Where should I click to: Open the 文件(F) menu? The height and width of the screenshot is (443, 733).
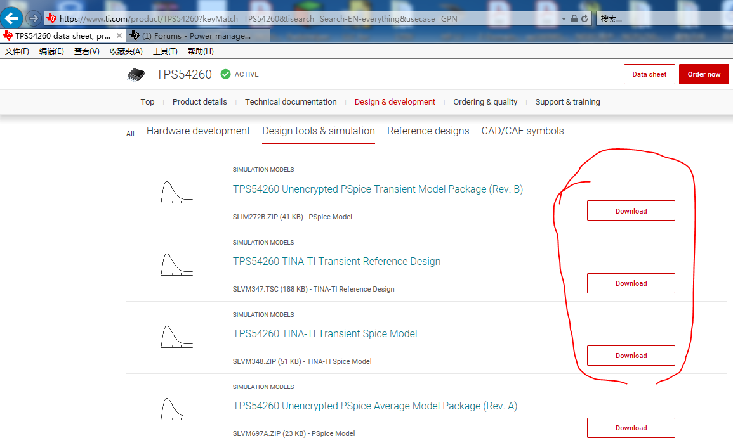(17, 51)
